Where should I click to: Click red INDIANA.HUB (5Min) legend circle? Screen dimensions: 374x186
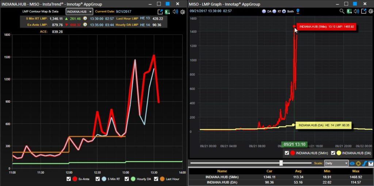coord(293,153)
